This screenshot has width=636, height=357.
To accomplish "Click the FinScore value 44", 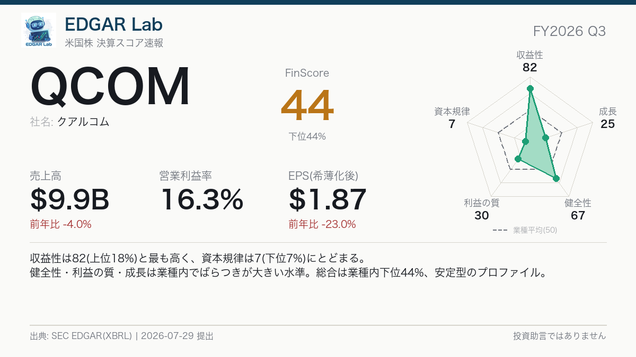I will pos(307,105).
